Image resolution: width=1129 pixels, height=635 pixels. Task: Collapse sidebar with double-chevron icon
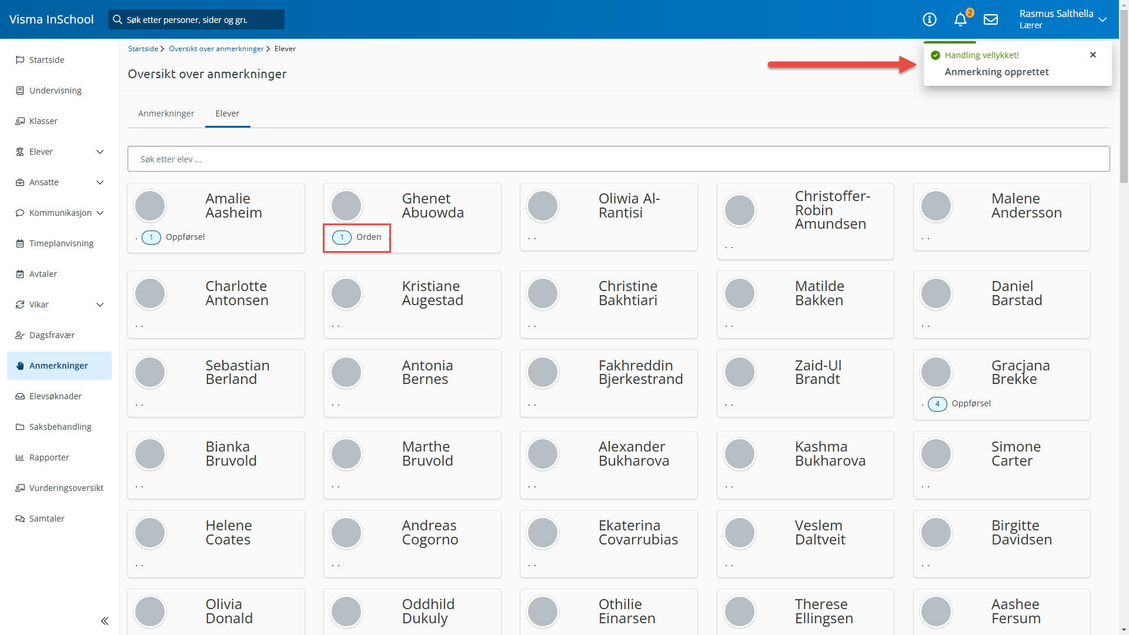click(x=105, y=621)
